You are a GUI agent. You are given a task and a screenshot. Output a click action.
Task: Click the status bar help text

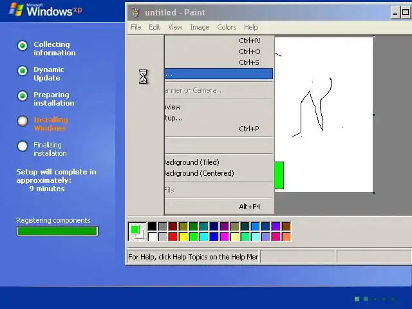(193, 257)
